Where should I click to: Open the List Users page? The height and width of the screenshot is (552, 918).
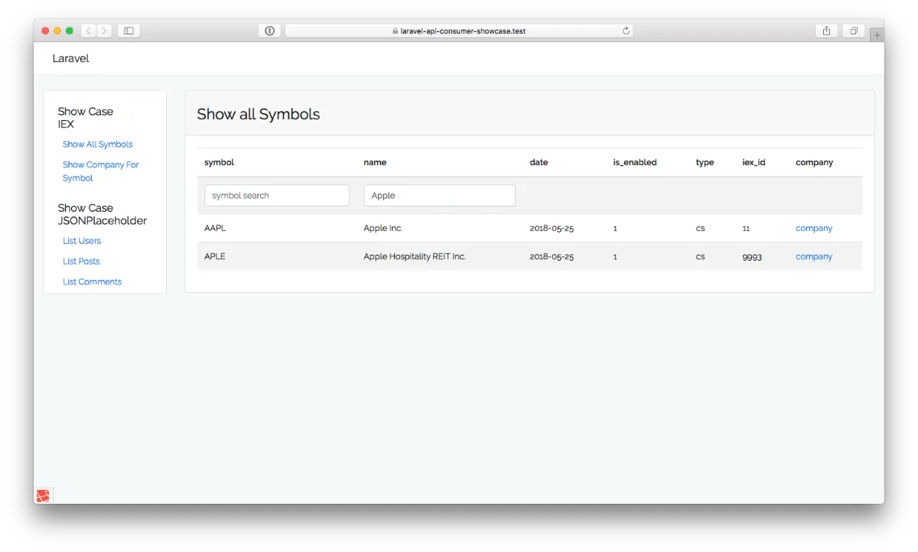point(81,240)
